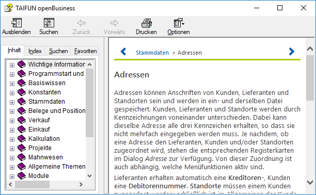Switch to the Index tab
This screenshot has width=316, height=195.
[x=35, y=51]
